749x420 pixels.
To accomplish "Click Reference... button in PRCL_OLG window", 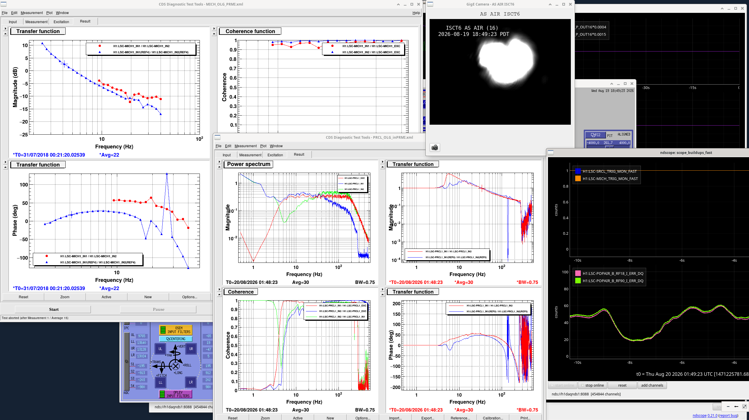I will [x=460, y=418].
